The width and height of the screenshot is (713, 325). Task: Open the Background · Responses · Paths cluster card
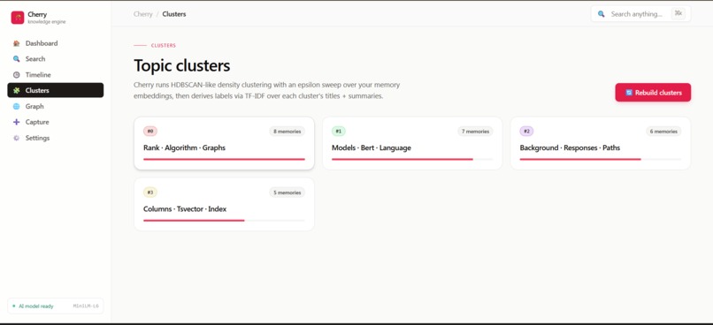[x=601, y=143]
